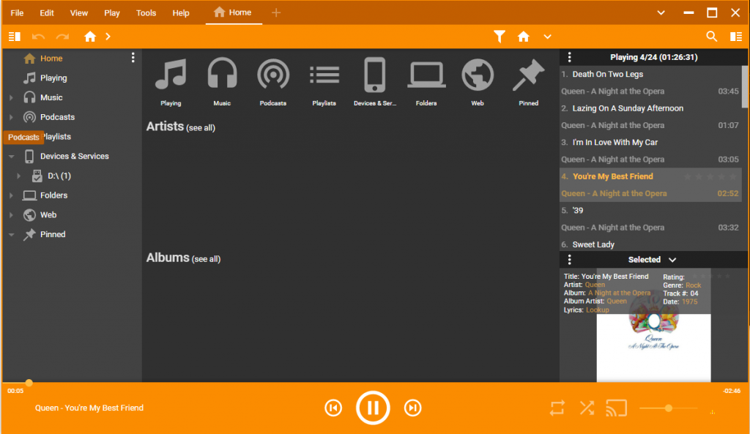Open the Folders laptop tile
Viewport: 750px width, 434px height.
(x=426, y=82)
